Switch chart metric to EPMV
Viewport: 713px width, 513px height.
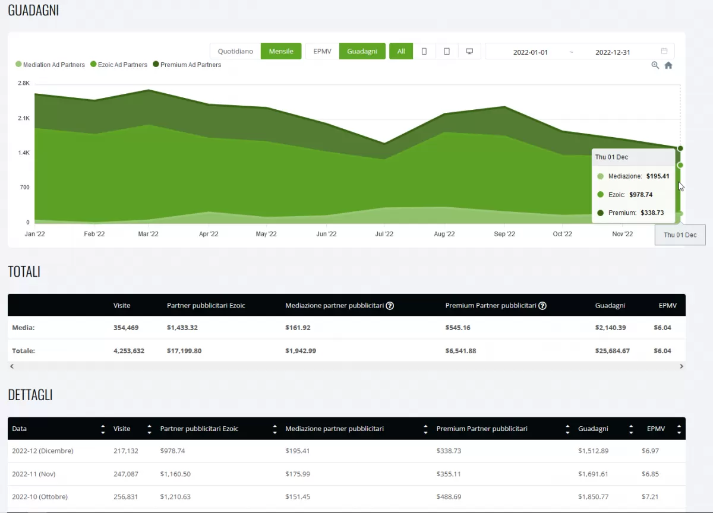pyautogui.click(x=322, y=52)
